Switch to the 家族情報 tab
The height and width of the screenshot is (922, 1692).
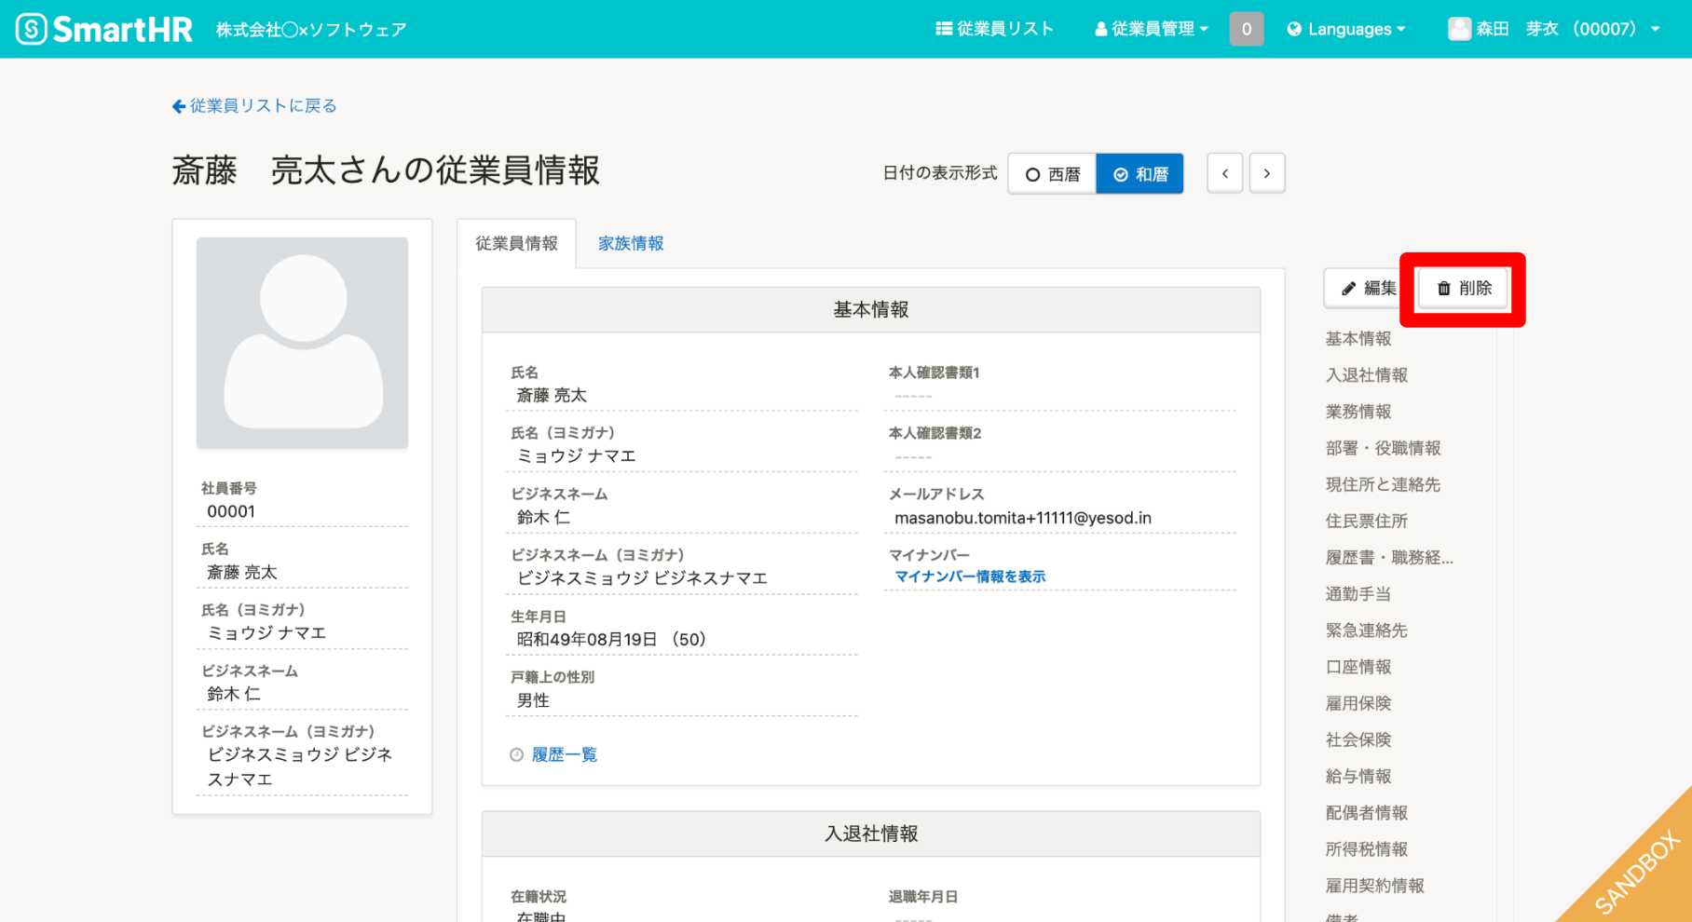point(631,243)
